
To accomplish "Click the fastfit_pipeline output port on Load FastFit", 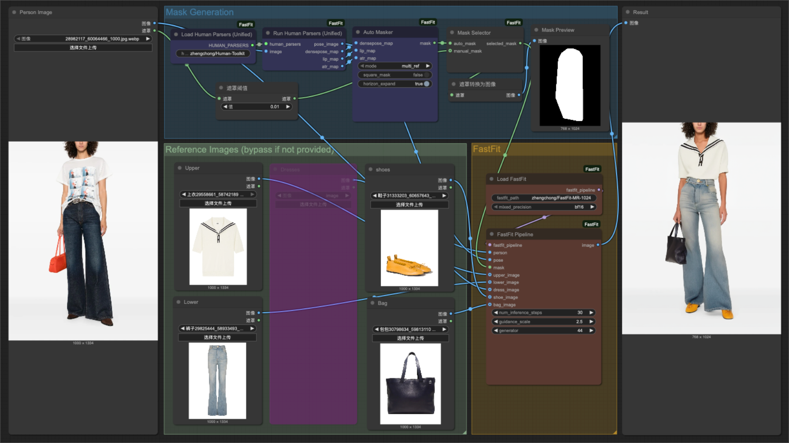I will 599,190.
